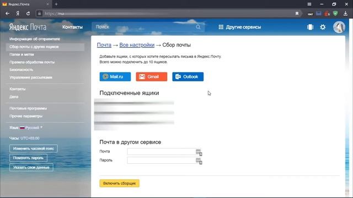Open Информация об отправителе settings
The image size is (353, 198).
pos(35,39)
